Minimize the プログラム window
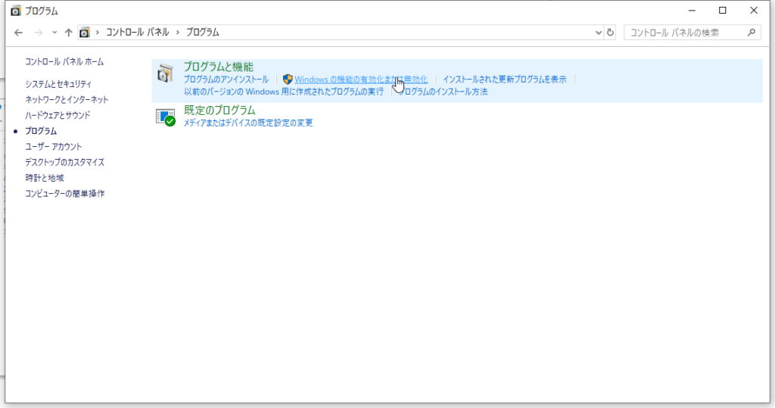The height and width of the screenshot is (408, 775). click(x=692, y=11)
